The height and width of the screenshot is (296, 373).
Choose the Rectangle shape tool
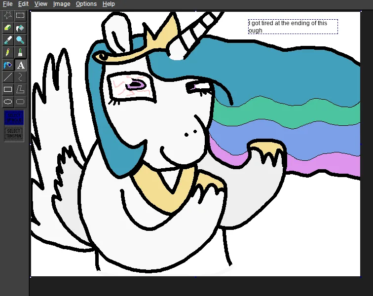(x=8, y=89)
